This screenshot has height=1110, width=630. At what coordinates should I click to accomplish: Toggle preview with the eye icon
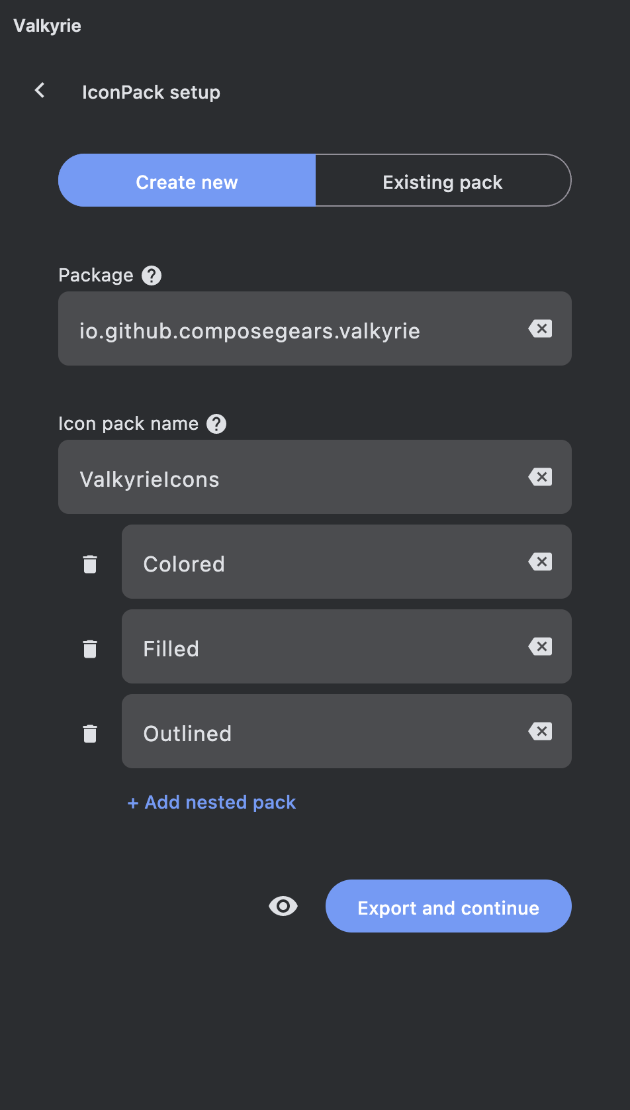pyautogui.click(x=283, y=906)
